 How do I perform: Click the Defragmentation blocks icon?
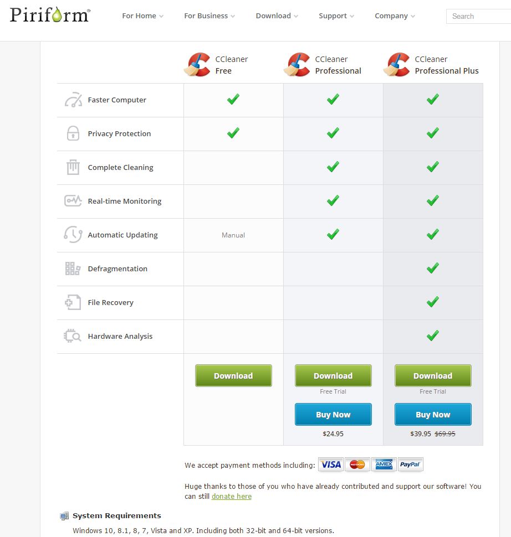point(73,268)
